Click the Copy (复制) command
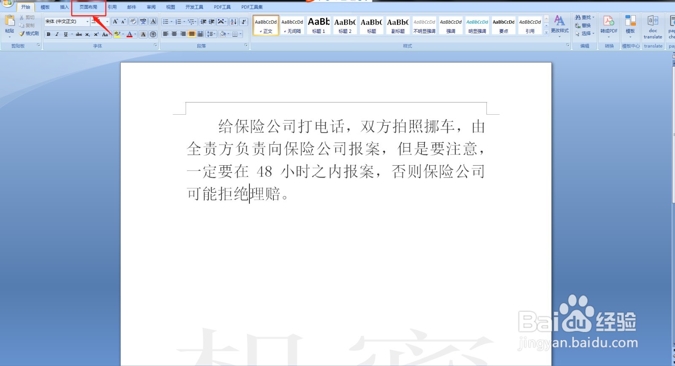The width and height of the screenshot is (675, 366). coord(27,25)
